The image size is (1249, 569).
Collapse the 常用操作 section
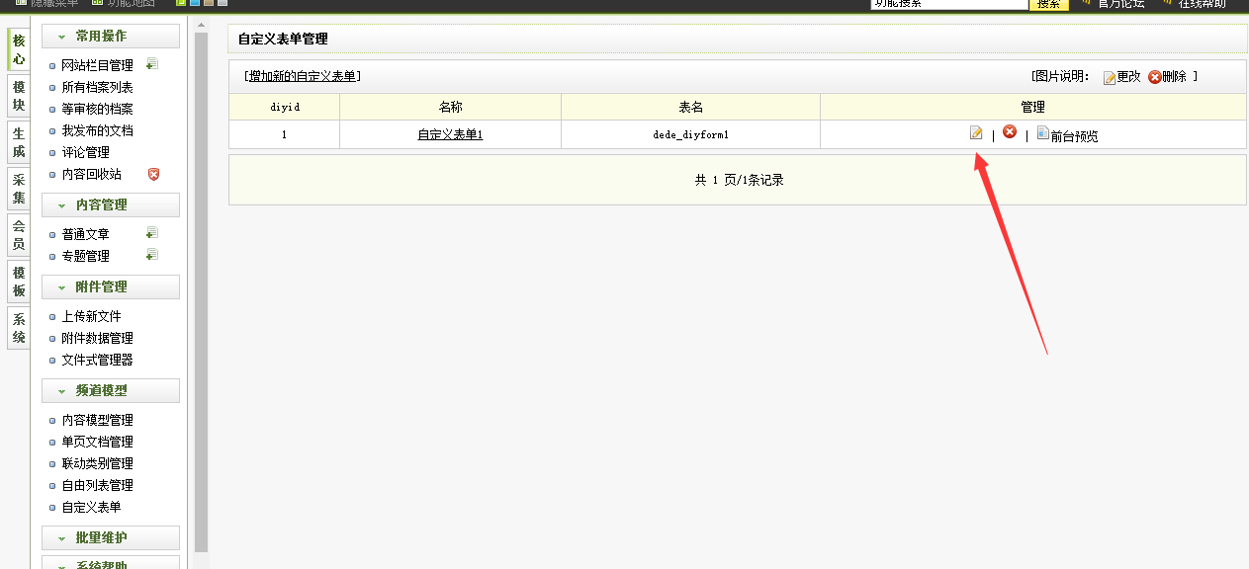tap(111, 36)
